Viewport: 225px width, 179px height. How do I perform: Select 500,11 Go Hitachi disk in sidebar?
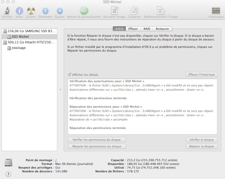coord(30,42)
